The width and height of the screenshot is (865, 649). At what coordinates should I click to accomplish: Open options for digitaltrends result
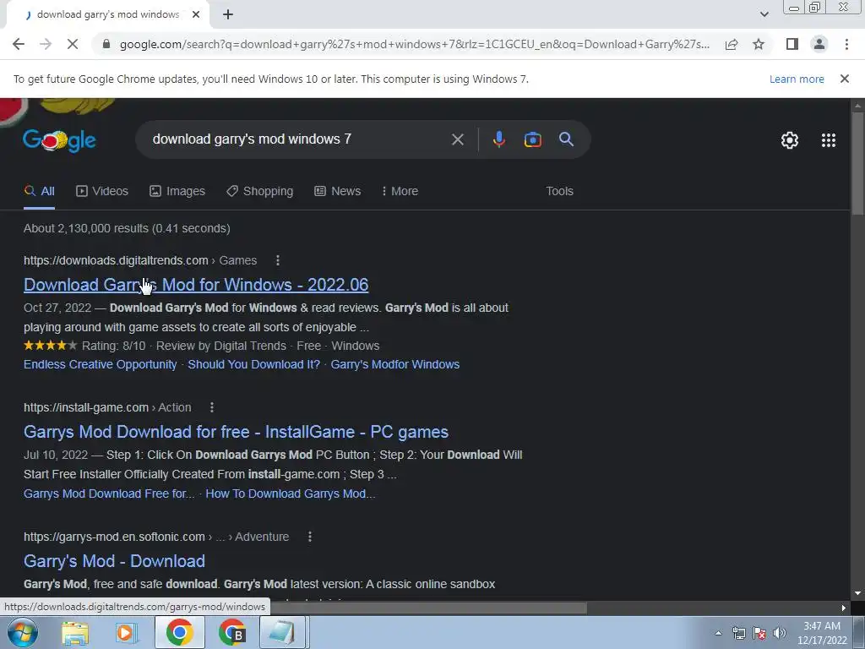pyautogui.click(x=277, y=260)
